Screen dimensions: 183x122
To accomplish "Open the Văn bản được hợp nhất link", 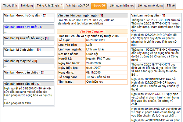I will (x=21, y=27).
